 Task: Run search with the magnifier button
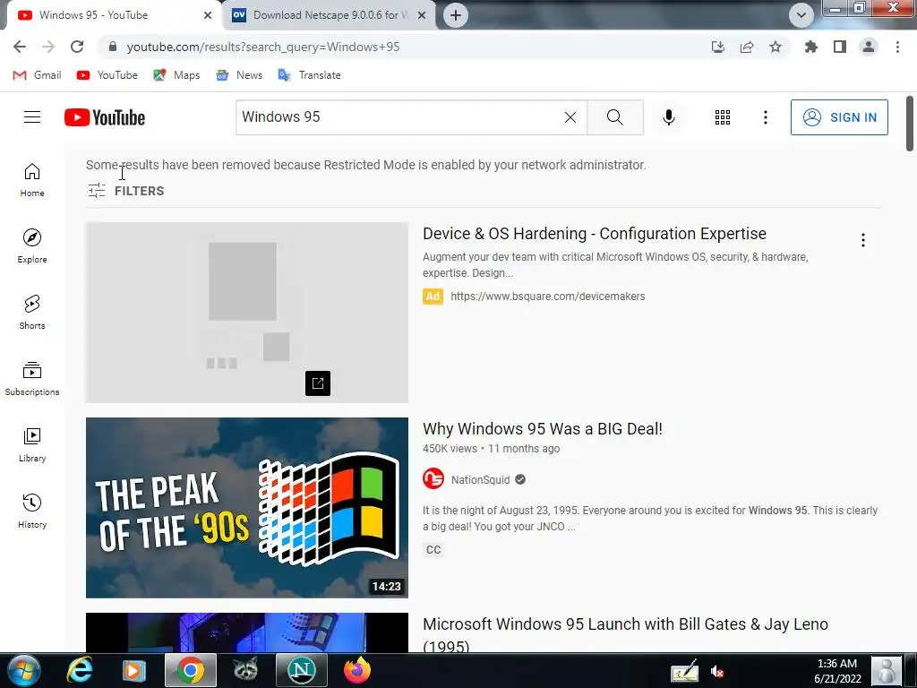614,117
